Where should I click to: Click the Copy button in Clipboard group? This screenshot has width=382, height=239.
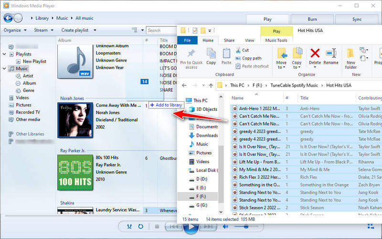pyautogui.click(x=211, y=56)
